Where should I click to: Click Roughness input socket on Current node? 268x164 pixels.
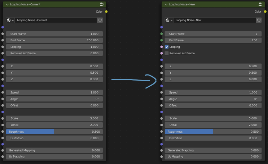click(3, 131)
